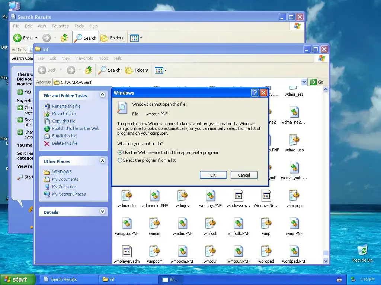This screenshot has width=381, height=285.
Task: Select the winxpup.PNF file icon
Action: point(127,223)
